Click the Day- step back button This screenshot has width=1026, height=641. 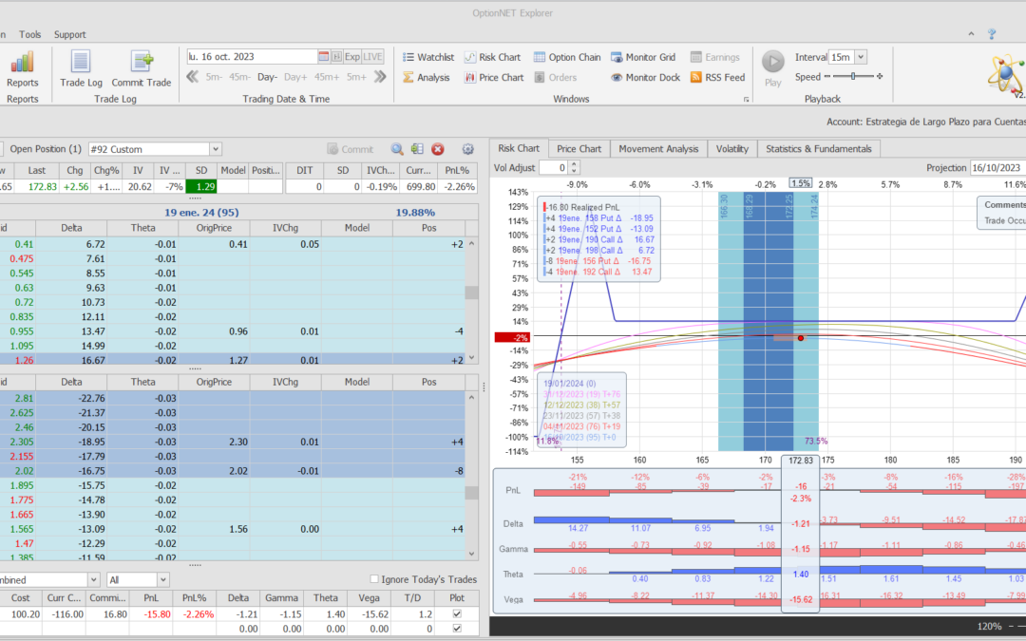pos(267,77)
